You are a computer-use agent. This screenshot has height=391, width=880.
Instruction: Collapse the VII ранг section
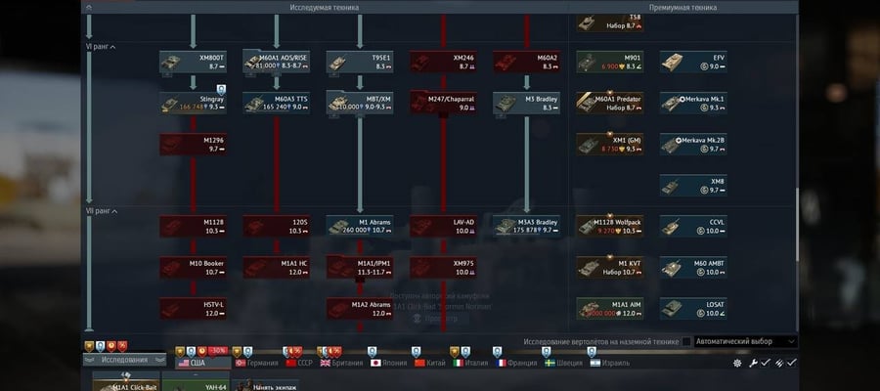102,211
